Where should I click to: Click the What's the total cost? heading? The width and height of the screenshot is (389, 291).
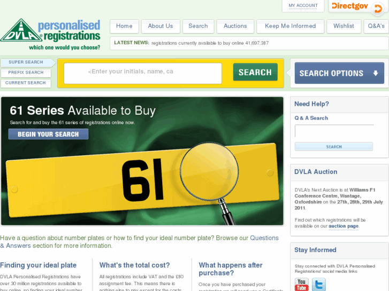[x=134, y=265]
